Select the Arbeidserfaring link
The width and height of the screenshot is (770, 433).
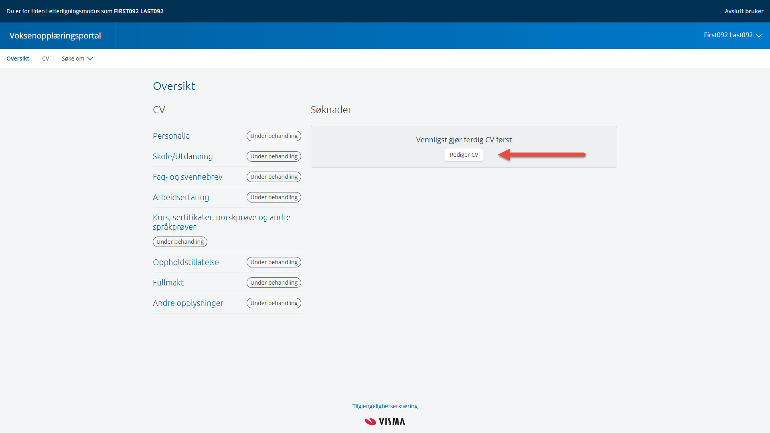(181, 197)
